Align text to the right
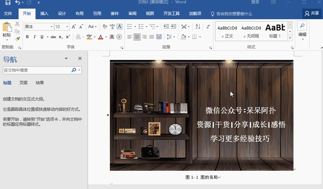This screenshot has height=189, width=323. point(144,37)
